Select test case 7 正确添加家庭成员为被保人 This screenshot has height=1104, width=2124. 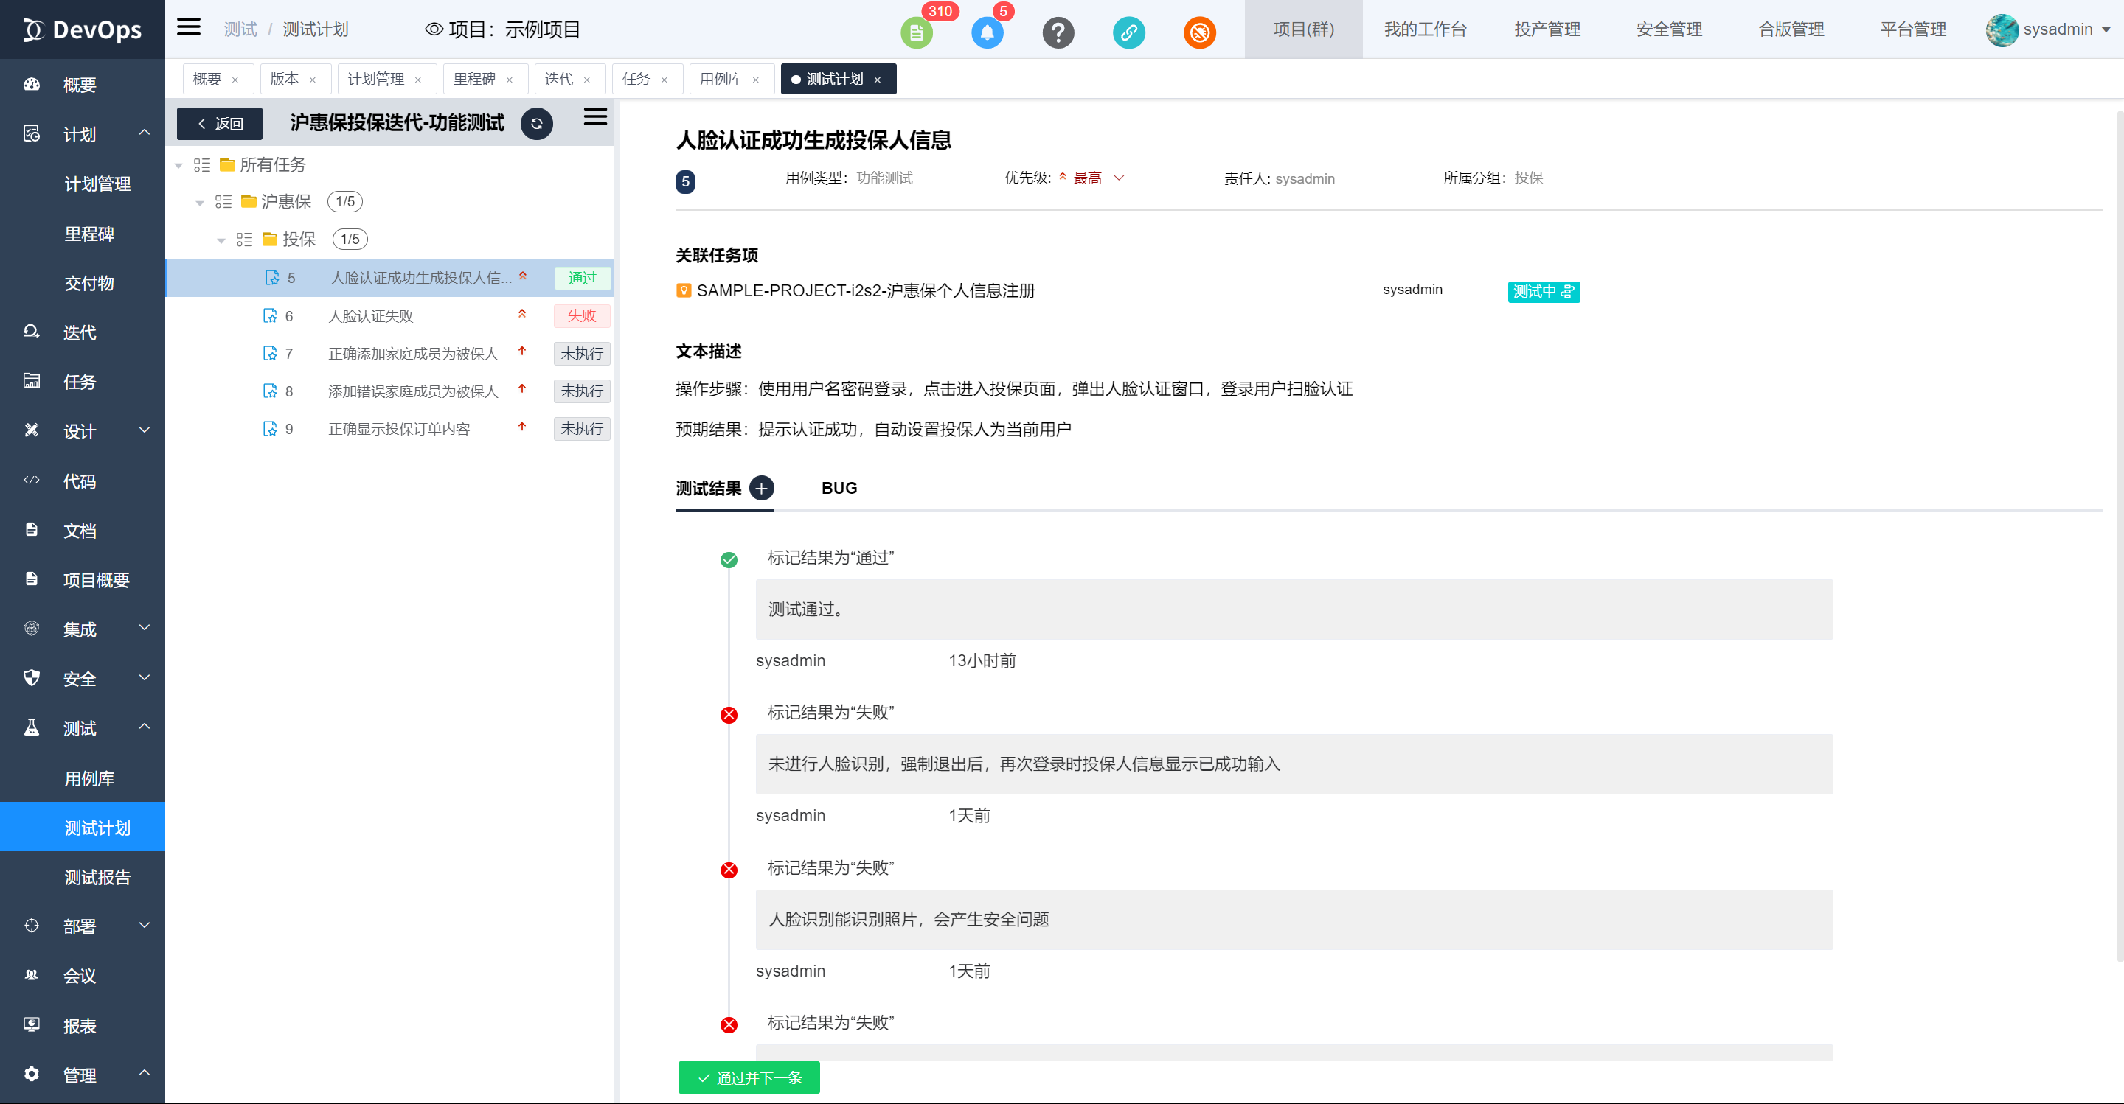click(x=413, y=354)
